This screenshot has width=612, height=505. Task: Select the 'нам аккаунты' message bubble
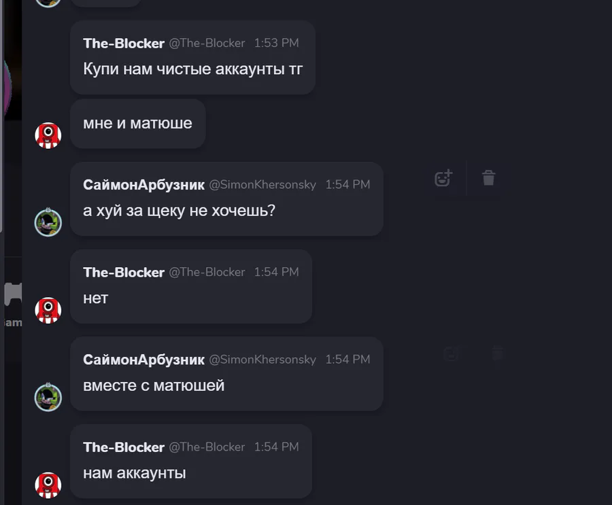(191, 462)
